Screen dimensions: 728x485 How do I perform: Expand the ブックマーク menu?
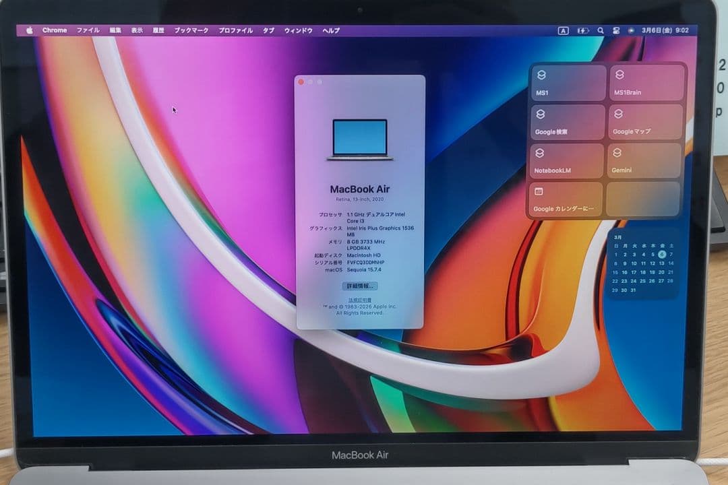(191, 30)
